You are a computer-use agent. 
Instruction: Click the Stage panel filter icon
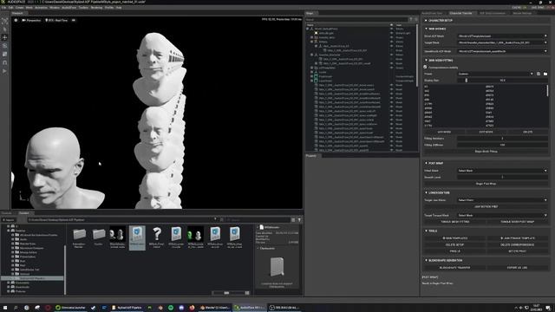[x=411, y=20]
